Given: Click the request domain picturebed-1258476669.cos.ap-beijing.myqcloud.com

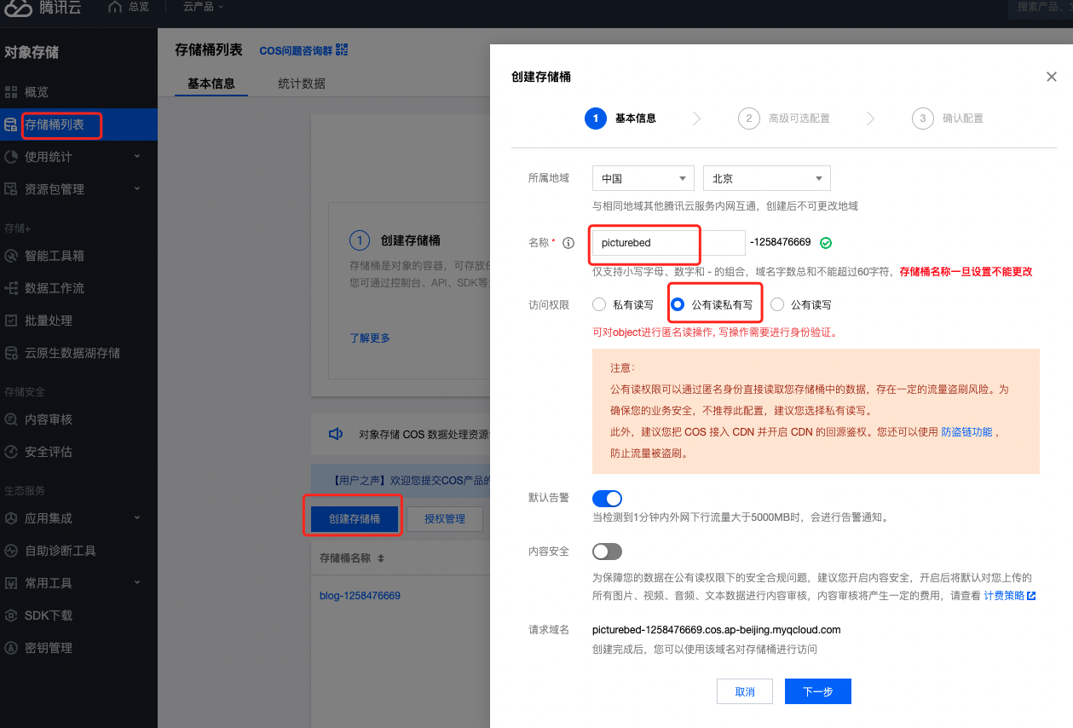Looking at the screenshot, I should (x=717, y=630).
